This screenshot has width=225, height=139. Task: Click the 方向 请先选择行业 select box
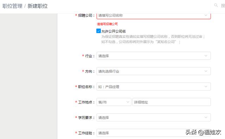click(154, 71)
